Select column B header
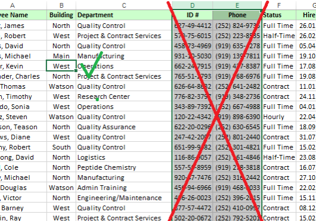Viewport: 316px width, 221px height. click(61, 5)
